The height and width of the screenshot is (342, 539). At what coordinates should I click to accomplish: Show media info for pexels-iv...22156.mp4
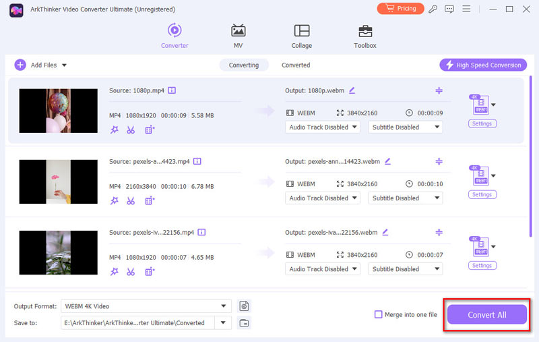[201, 232]
